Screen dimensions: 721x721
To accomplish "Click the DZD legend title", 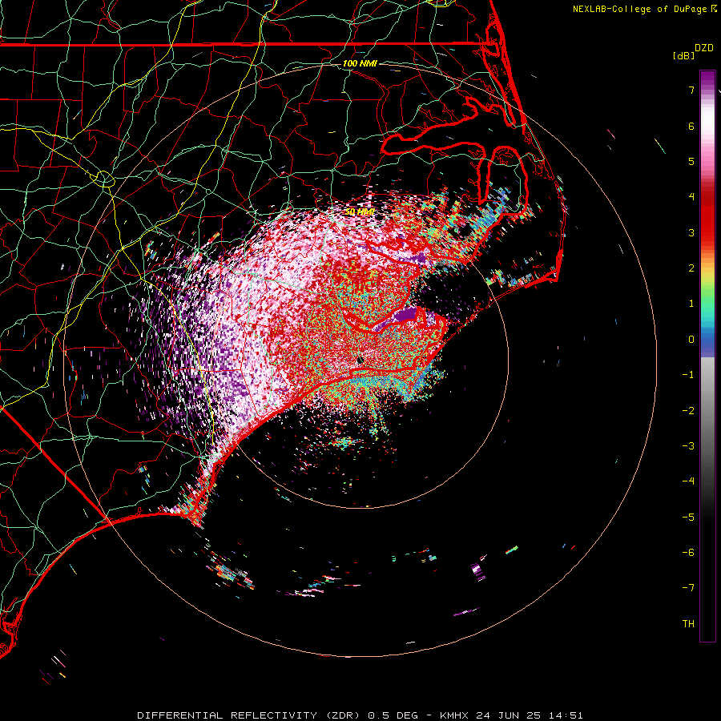I will coord(704,48).
